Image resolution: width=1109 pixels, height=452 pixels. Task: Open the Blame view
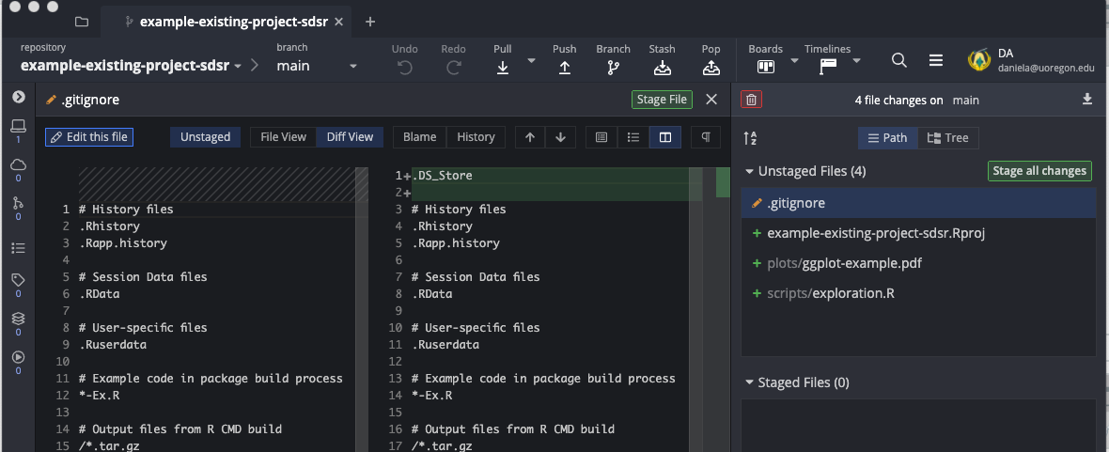click(x=419, y=137)
